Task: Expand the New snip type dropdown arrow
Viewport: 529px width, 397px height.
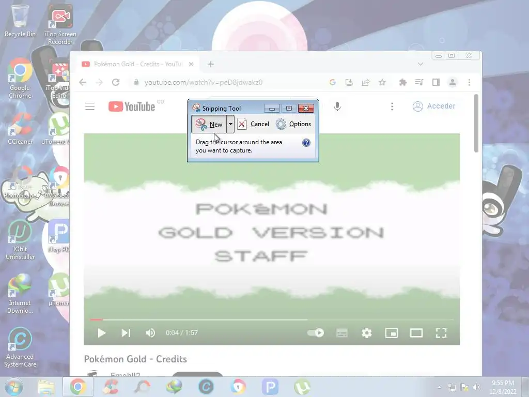Action: (x=230, y=124)
